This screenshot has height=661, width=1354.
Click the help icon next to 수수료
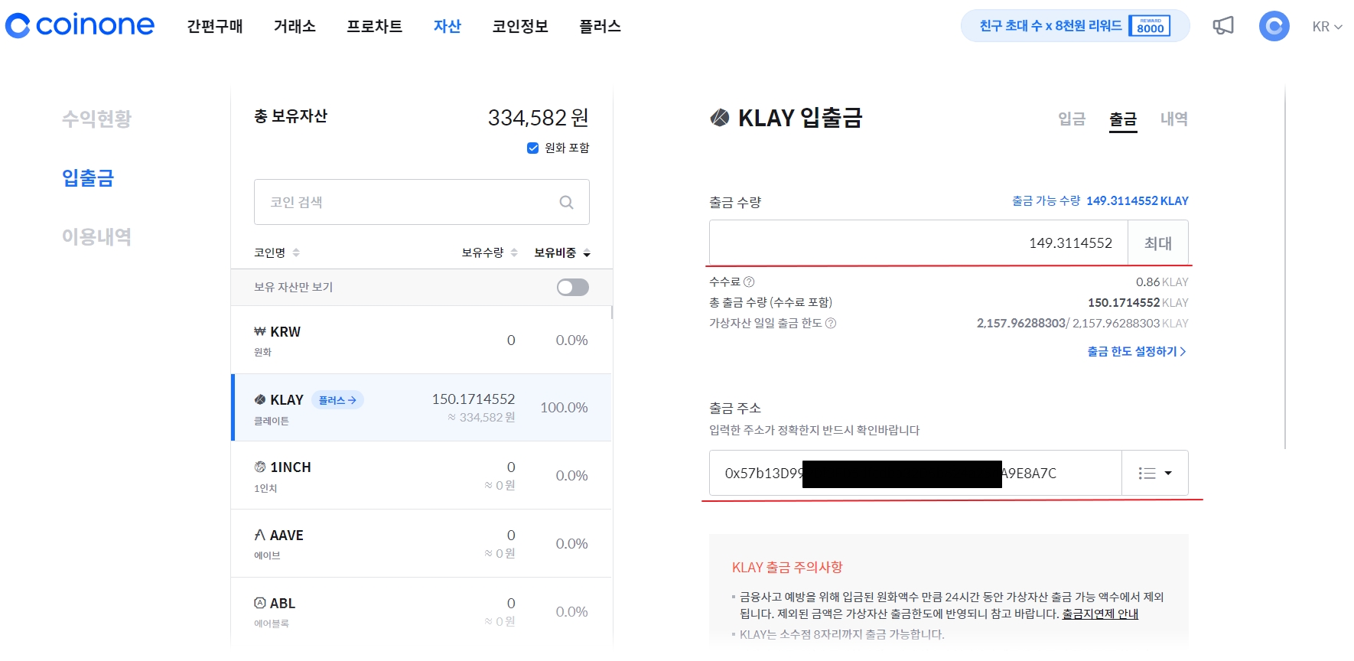749,282
